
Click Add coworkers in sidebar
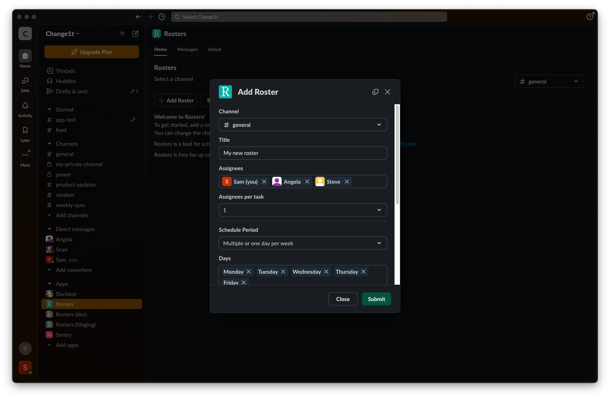coord(92,270)
